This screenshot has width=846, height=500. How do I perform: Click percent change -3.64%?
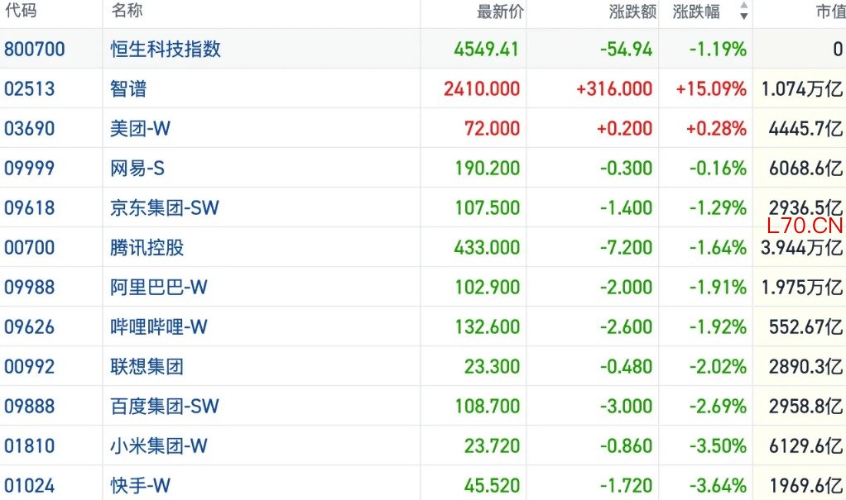(719, 486)
